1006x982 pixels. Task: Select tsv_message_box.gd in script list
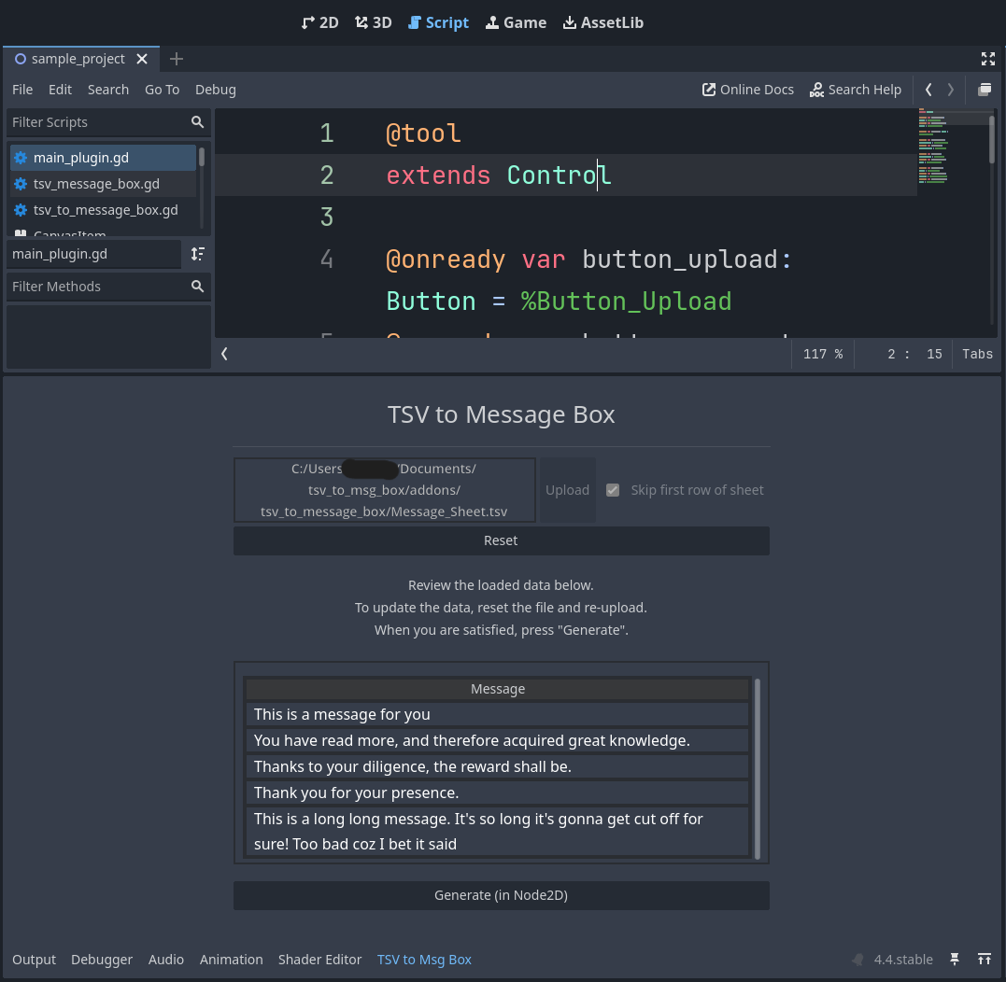[103, 184]
